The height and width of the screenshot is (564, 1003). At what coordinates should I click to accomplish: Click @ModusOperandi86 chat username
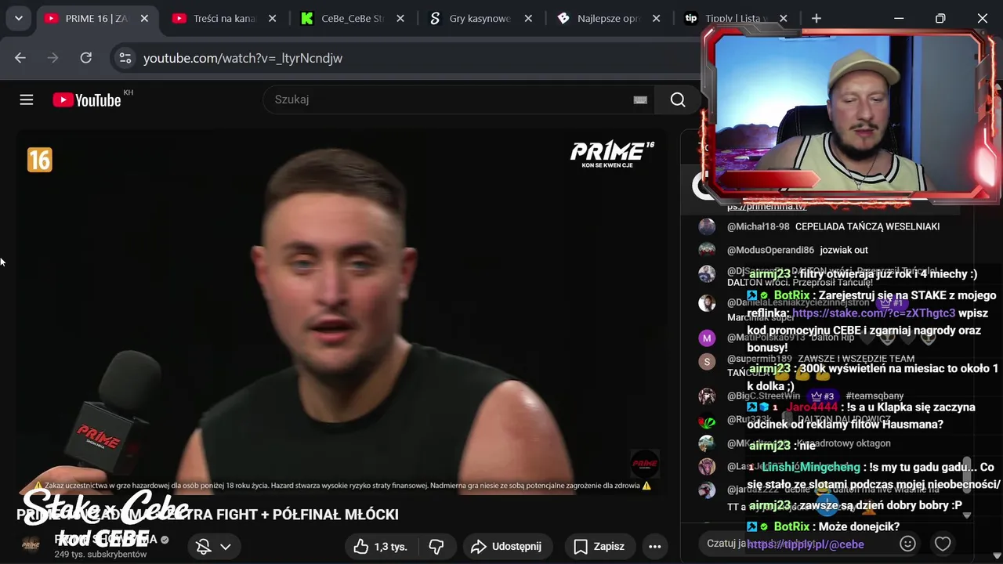(x=770, y=250)
